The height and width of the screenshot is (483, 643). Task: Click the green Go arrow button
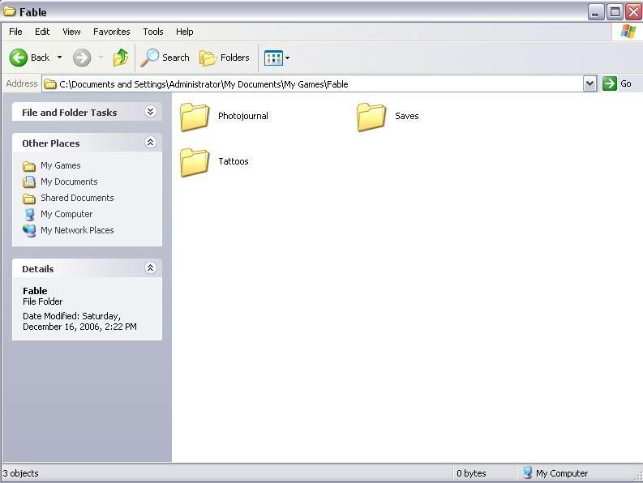pyautogui.click(x=610, y=83)
